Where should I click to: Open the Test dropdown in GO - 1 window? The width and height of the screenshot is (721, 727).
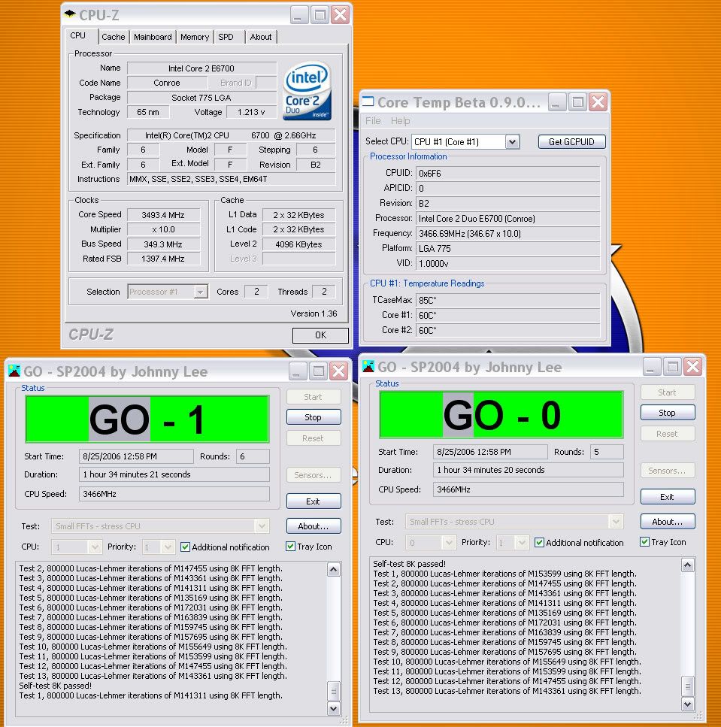click(x=262, y=526)
